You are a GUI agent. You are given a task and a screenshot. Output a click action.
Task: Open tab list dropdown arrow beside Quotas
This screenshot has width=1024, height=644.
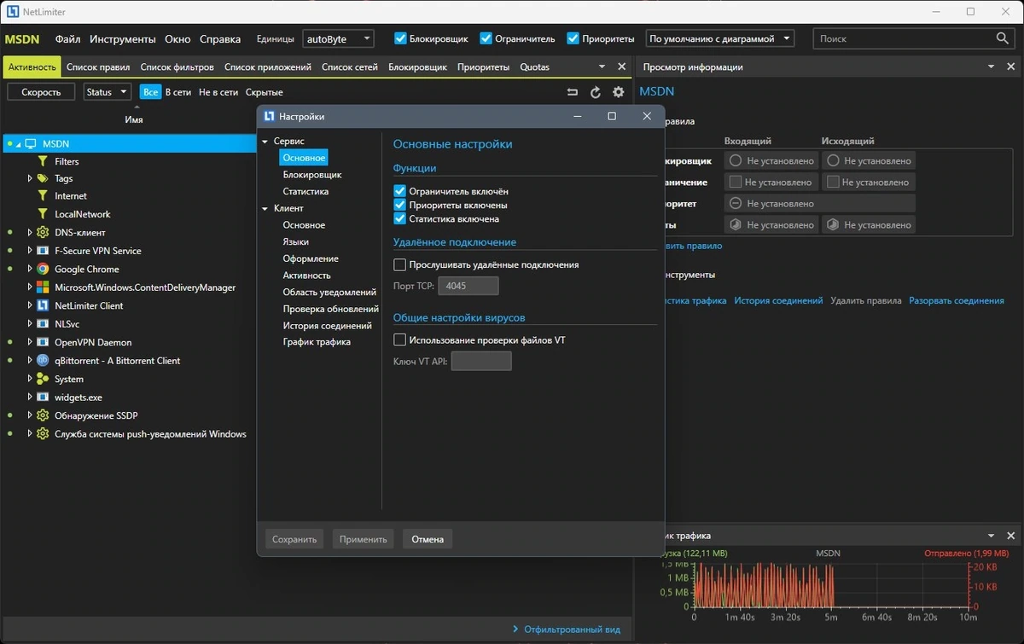601,67
